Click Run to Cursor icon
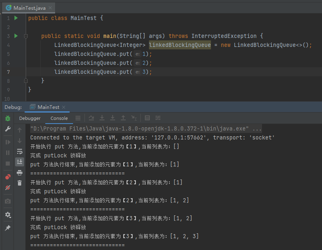Image resolution: width=322 pixels, height=250 pixels. pyautogui.click(x=134, y=118)
